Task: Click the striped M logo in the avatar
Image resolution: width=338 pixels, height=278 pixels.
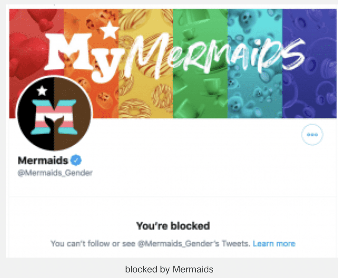Action: 54,116
